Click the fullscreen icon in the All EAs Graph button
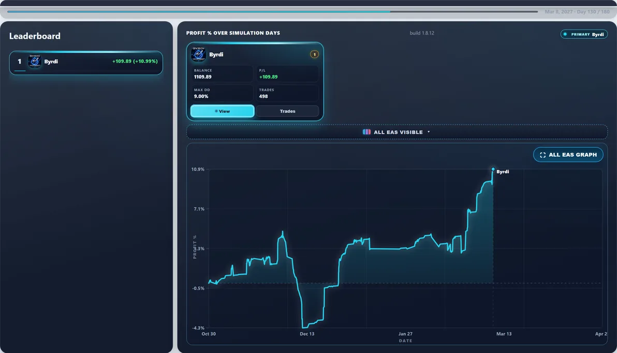617x353 pixels. tap(542, 155)
